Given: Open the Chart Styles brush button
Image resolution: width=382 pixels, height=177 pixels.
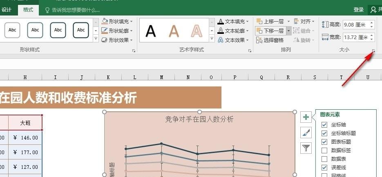Looking at the screenshot, I should coord(306,133).
